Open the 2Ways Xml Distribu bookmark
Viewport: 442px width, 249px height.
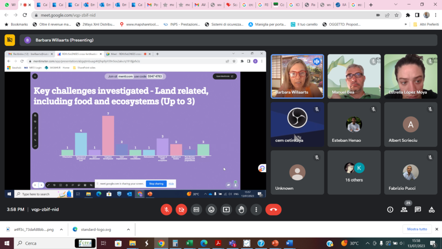(x=95, y=24)
